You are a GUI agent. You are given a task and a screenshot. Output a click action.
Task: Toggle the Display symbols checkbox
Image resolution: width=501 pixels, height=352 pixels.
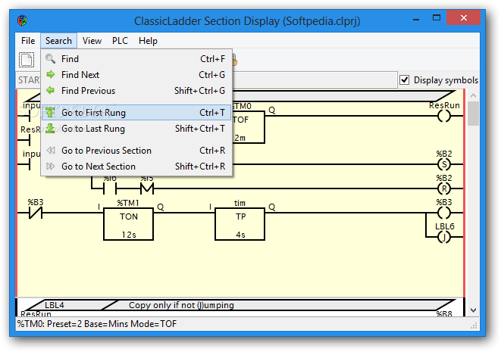[x=405, y=79]
